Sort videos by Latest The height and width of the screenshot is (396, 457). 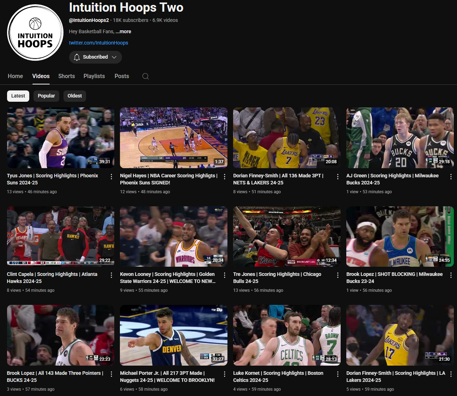coord(18,96)
